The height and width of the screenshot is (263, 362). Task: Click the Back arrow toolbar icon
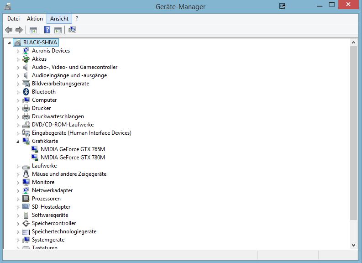[x=9, y=30]
